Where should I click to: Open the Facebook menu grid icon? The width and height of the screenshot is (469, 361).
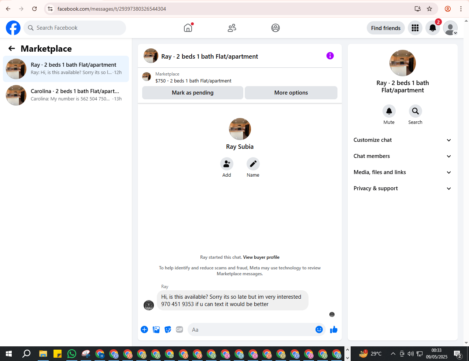(415, 28)
